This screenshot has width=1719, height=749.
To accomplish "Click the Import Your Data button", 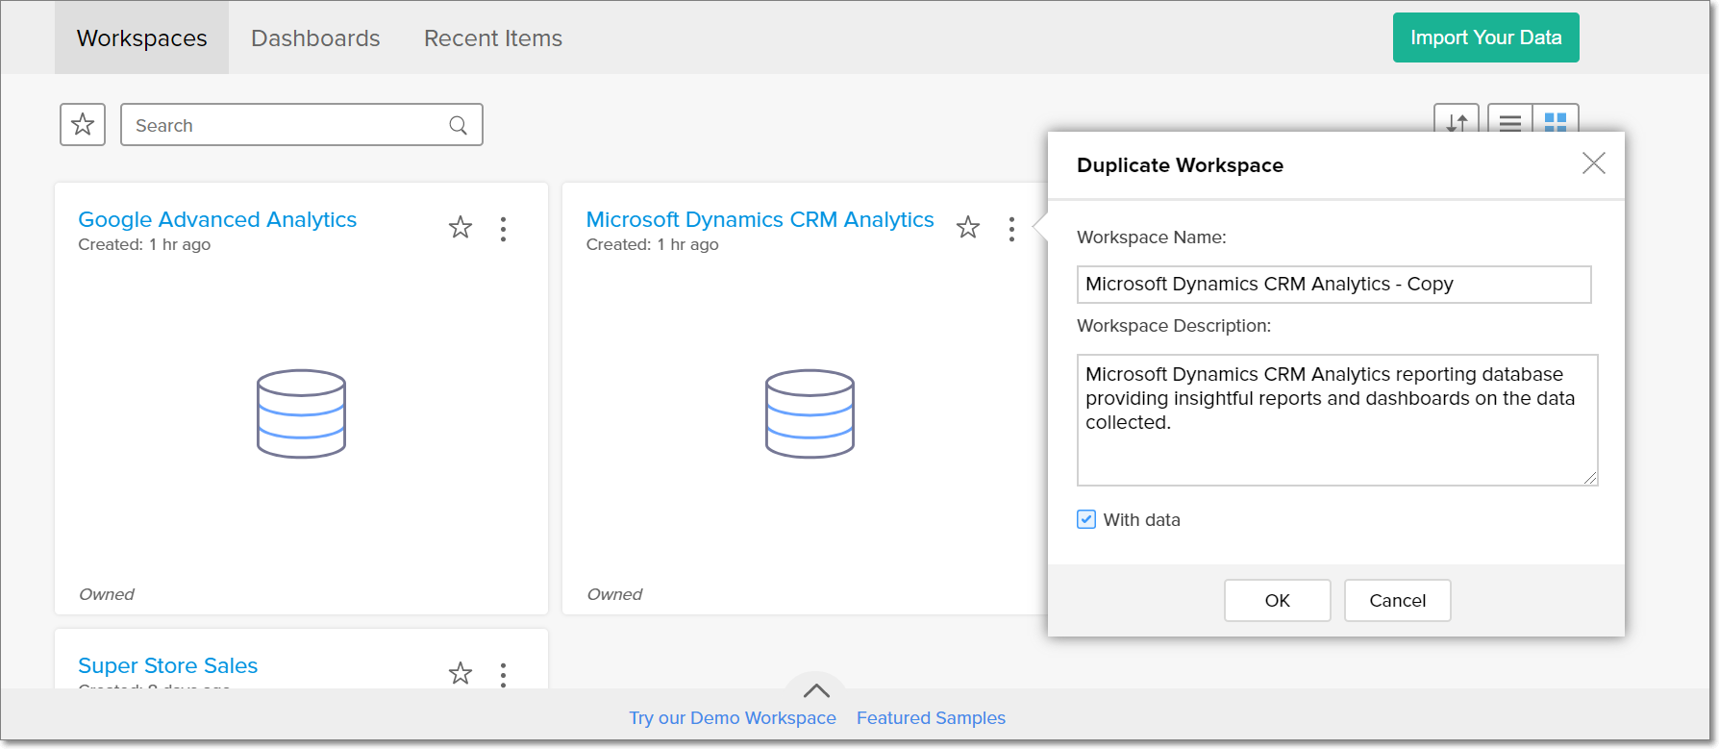I will [1485, 37].
